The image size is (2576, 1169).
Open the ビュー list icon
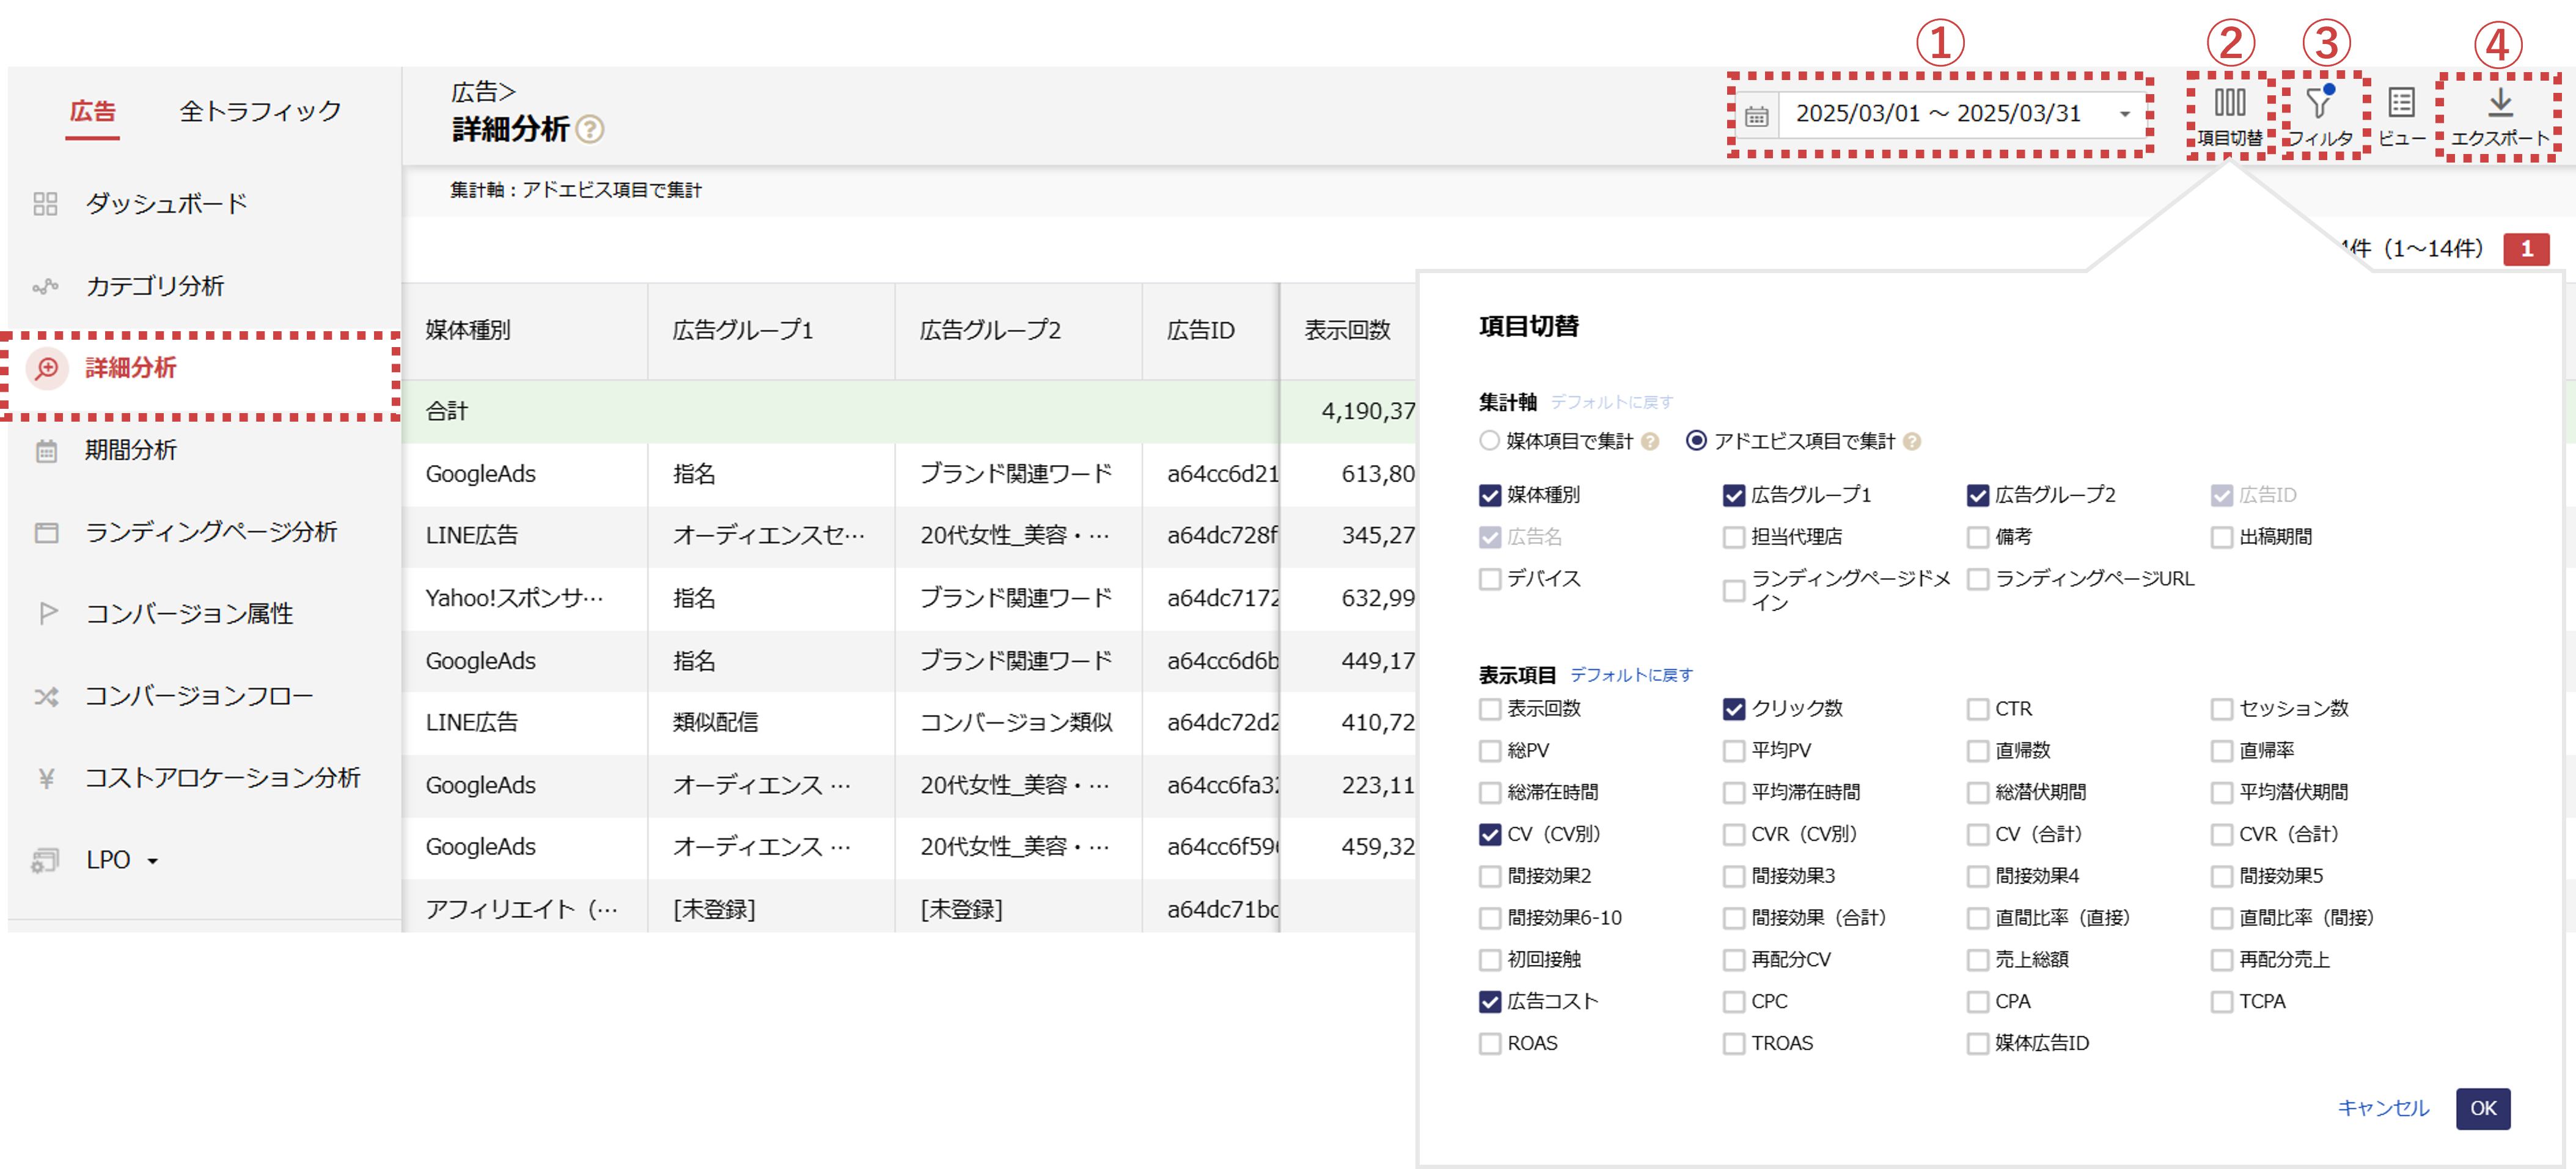tap(2401, 103)
